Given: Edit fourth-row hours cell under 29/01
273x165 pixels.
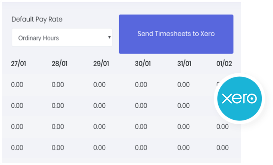Looking at the screenshot, I should tap(99, 148).
